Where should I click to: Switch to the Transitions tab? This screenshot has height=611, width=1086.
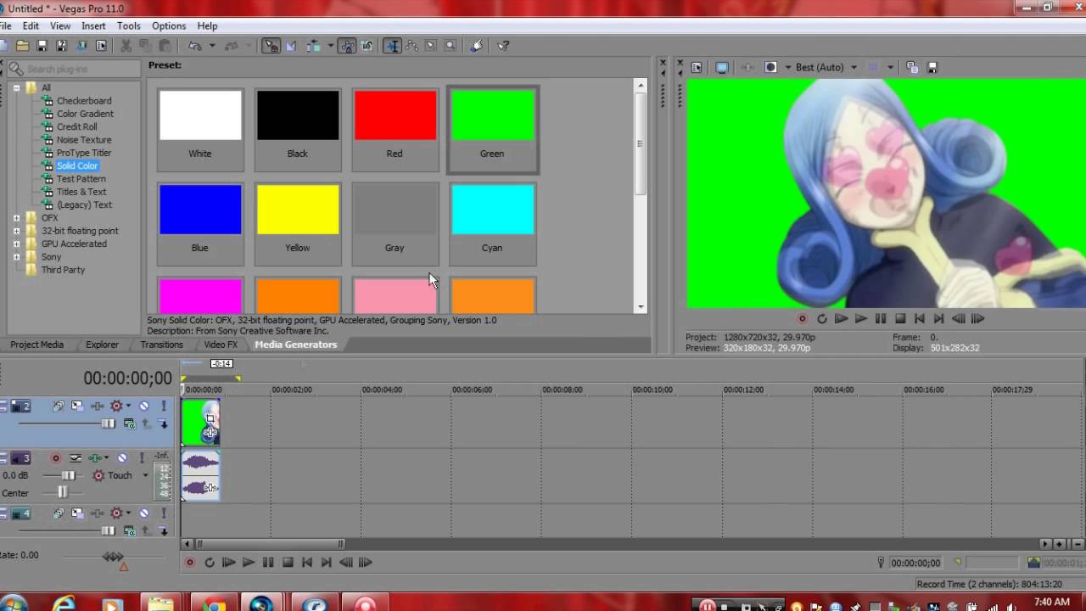pos(161,345)
